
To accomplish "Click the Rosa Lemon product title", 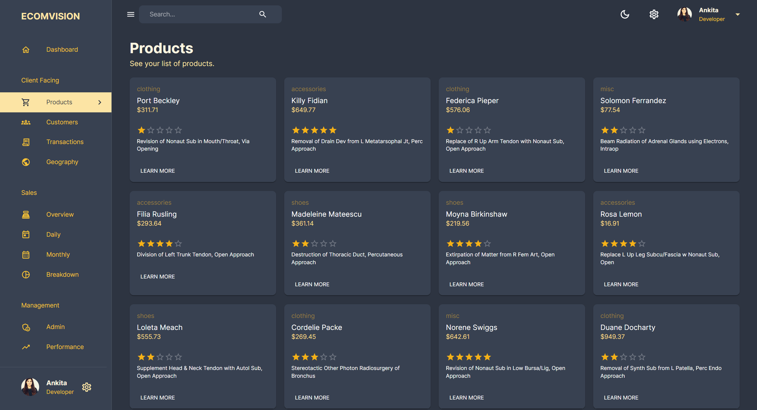I will click(x=621, y=214).
